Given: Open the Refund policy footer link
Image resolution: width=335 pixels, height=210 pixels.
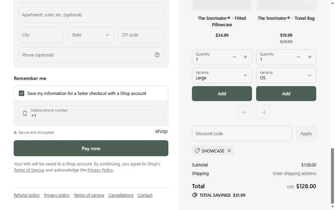Looking at the screenshot, I should 27,195.
